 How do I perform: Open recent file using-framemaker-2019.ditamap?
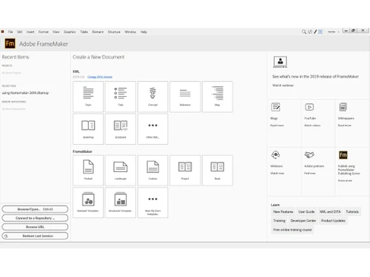[25, 93]
